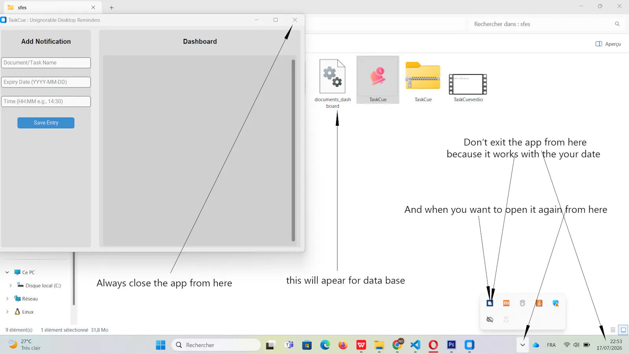This screenshot has width=629, height=354.
Task: Open the Wi-Fi network icon
Action: tap(566, 345)
